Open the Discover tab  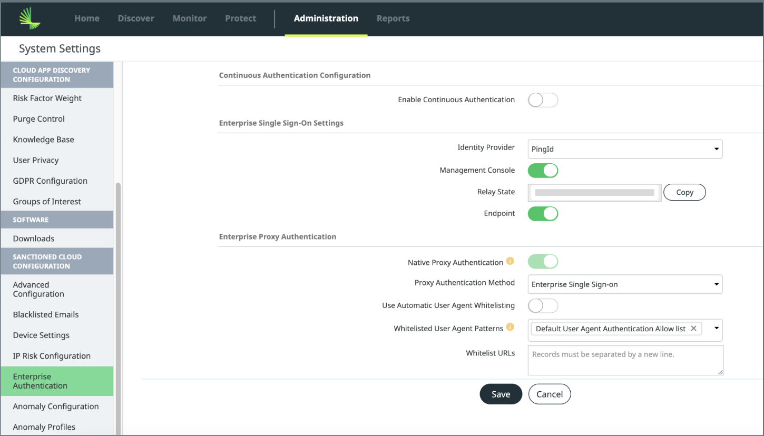click(136, 18)
